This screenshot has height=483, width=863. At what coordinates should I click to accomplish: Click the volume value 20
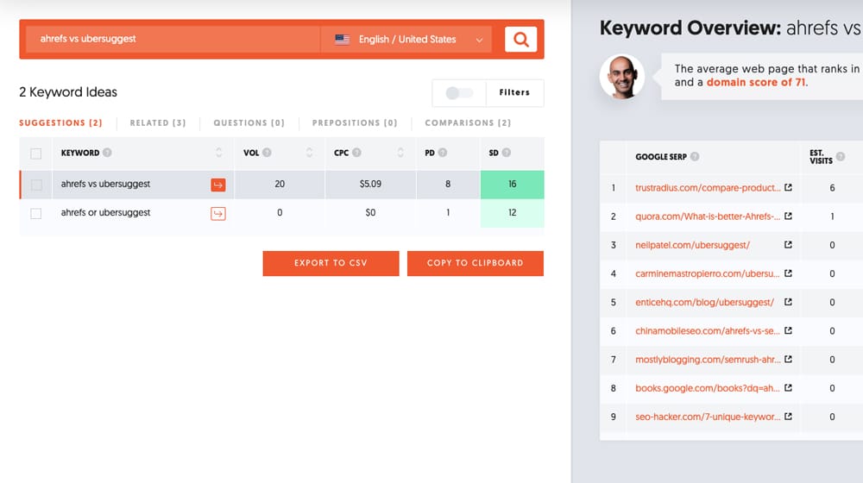(x=280, y=184)
